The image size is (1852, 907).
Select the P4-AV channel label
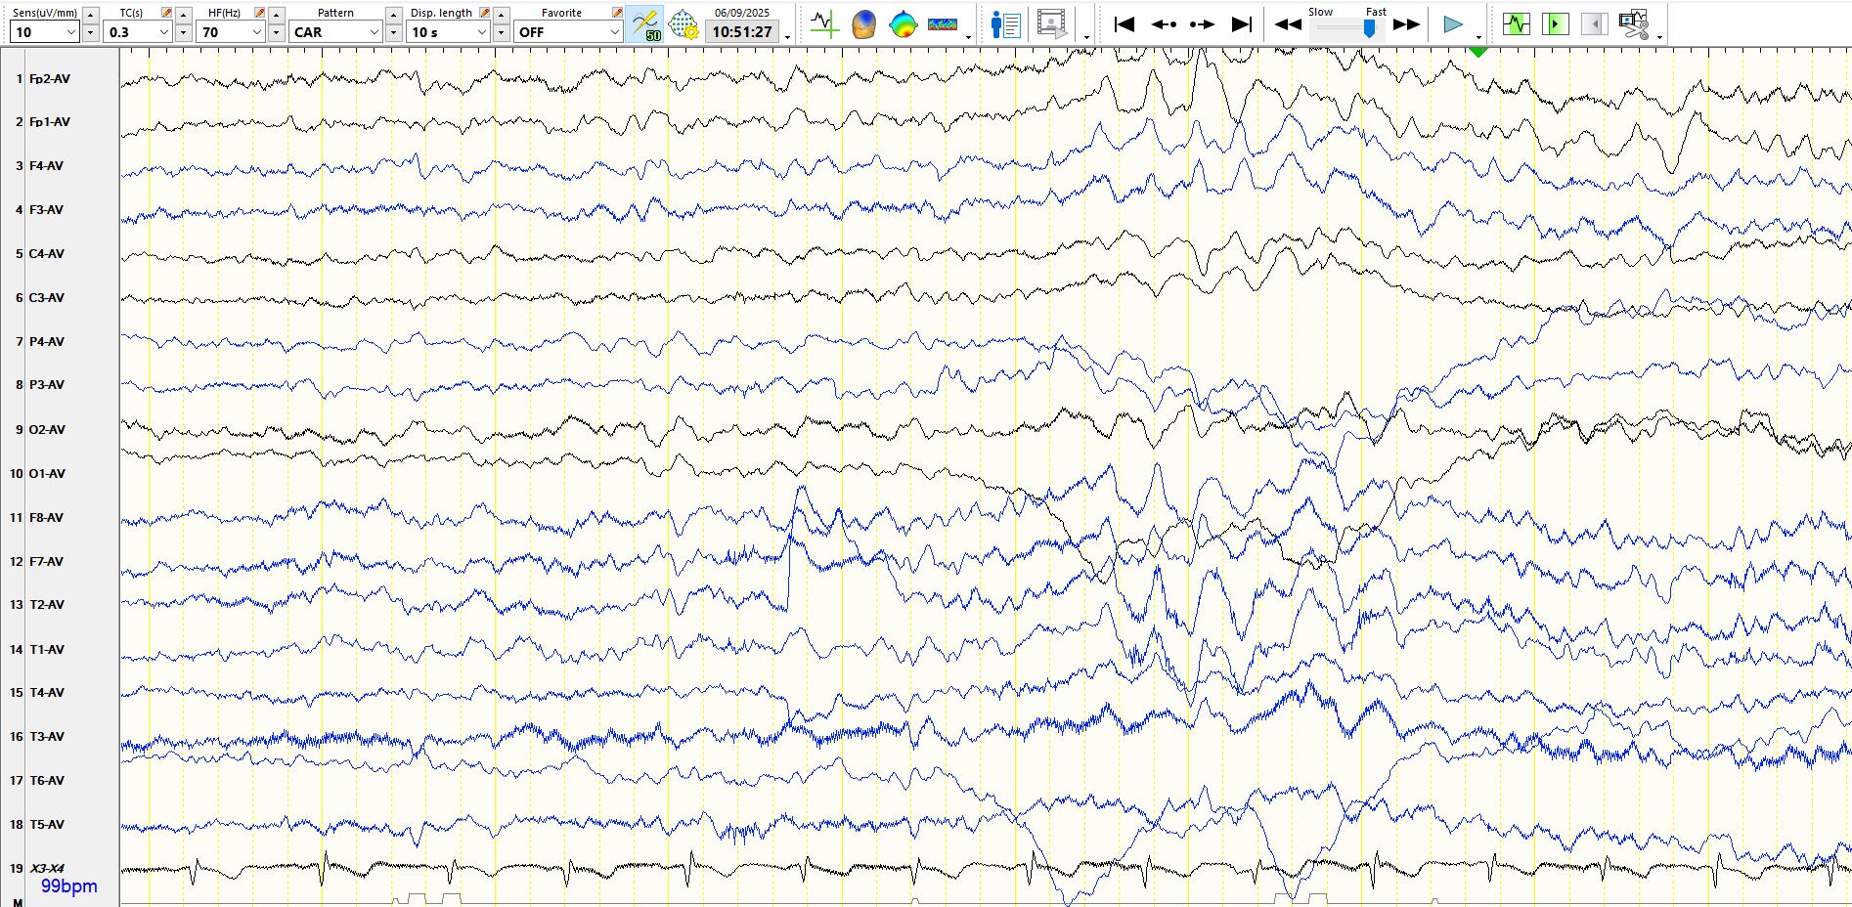click(46, 341)
